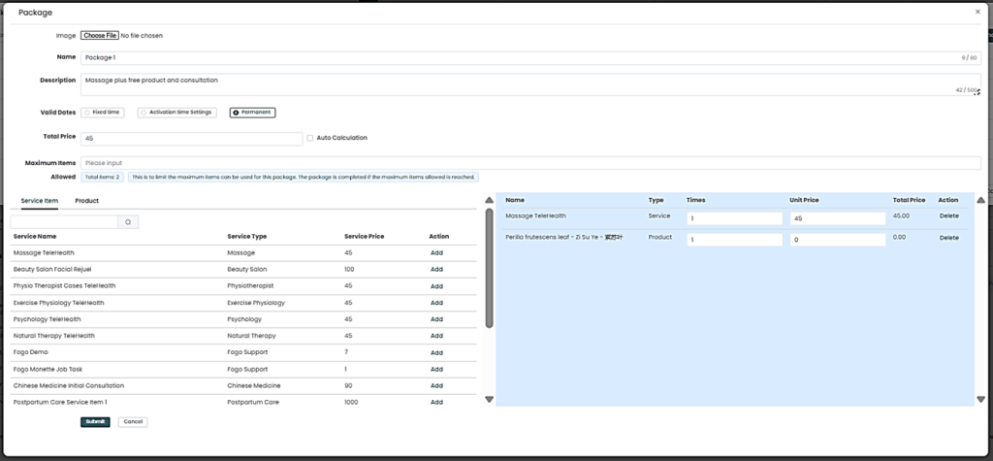Click the right panel scroll-up arrow
The height and width of the screenshot is (461, 993).
(x=980, y=201)
